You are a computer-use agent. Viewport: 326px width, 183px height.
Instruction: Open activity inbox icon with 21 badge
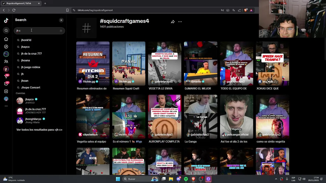(x=6, y=84)
